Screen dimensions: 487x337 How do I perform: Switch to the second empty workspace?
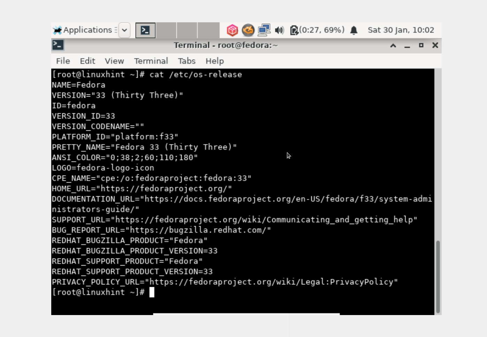coord(166,30)
